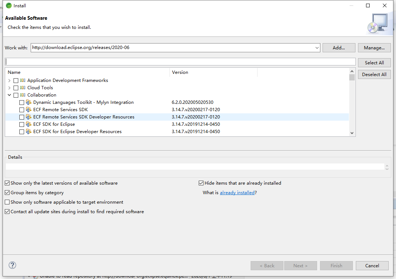The width and height of the screenshot is (396, 279).
Task: Click the Collaboration category icon
Action: (23, 95)
